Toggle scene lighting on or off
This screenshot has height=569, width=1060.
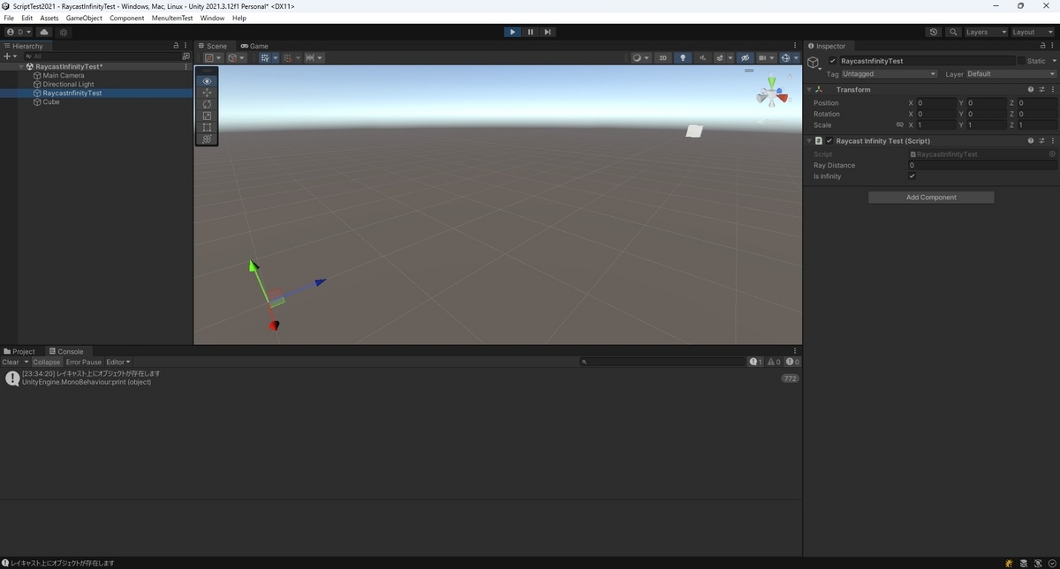683,57
